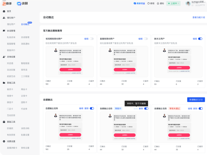Viewport: 207px width, 155px height.
Task: Open 私信咨询 in the sidebar
Action: (x=11, y=37)
